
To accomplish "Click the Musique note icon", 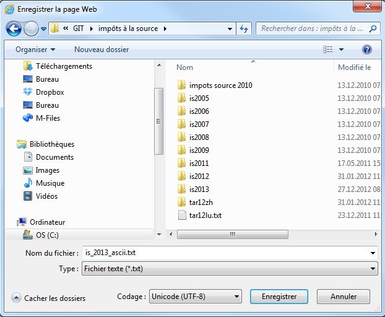I will [28, 183].
